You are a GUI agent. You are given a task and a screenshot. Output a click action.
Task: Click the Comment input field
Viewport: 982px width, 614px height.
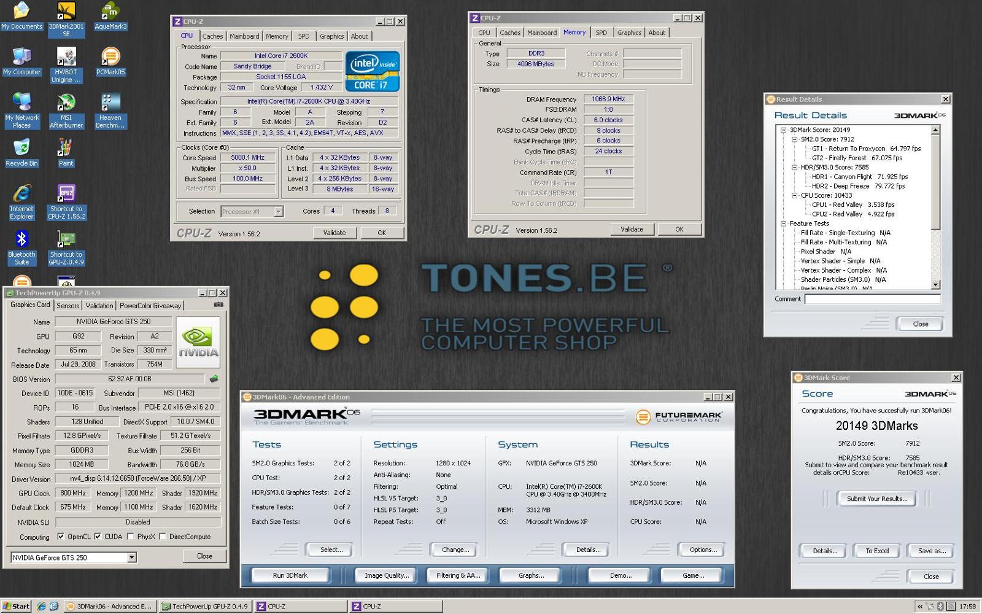click(x=872, y=299)
